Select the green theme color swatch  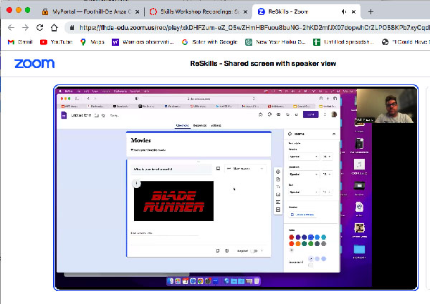[x=311, y=243]
